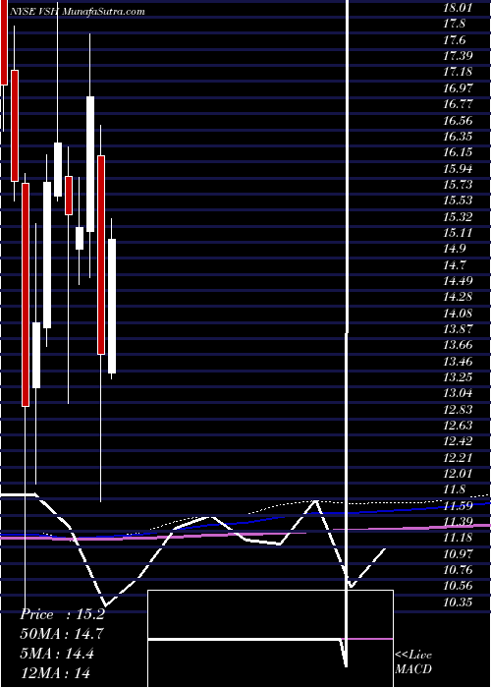
Task: Click the <<Live MACD label
Action: coord(413,661)
